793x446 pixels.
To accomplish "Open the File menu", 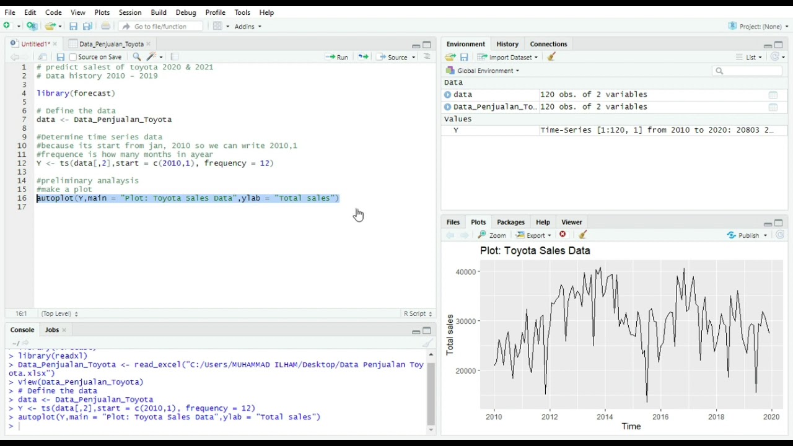I will [10, 12].
